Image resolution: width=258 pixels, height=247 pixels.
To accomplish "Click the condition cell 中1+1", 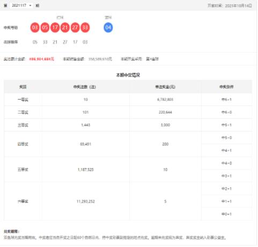I will click(226, 201).
